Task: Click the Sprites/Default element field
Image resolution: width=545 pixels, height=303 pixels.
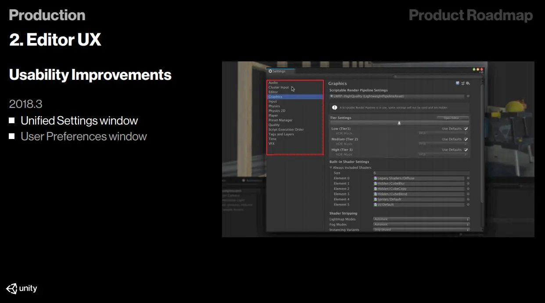Action: pyautogui.click(x=419, y=199)
